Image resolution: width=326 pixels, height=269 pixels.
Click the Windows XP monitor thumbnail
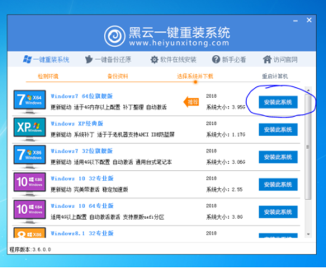tap(30, 129)
